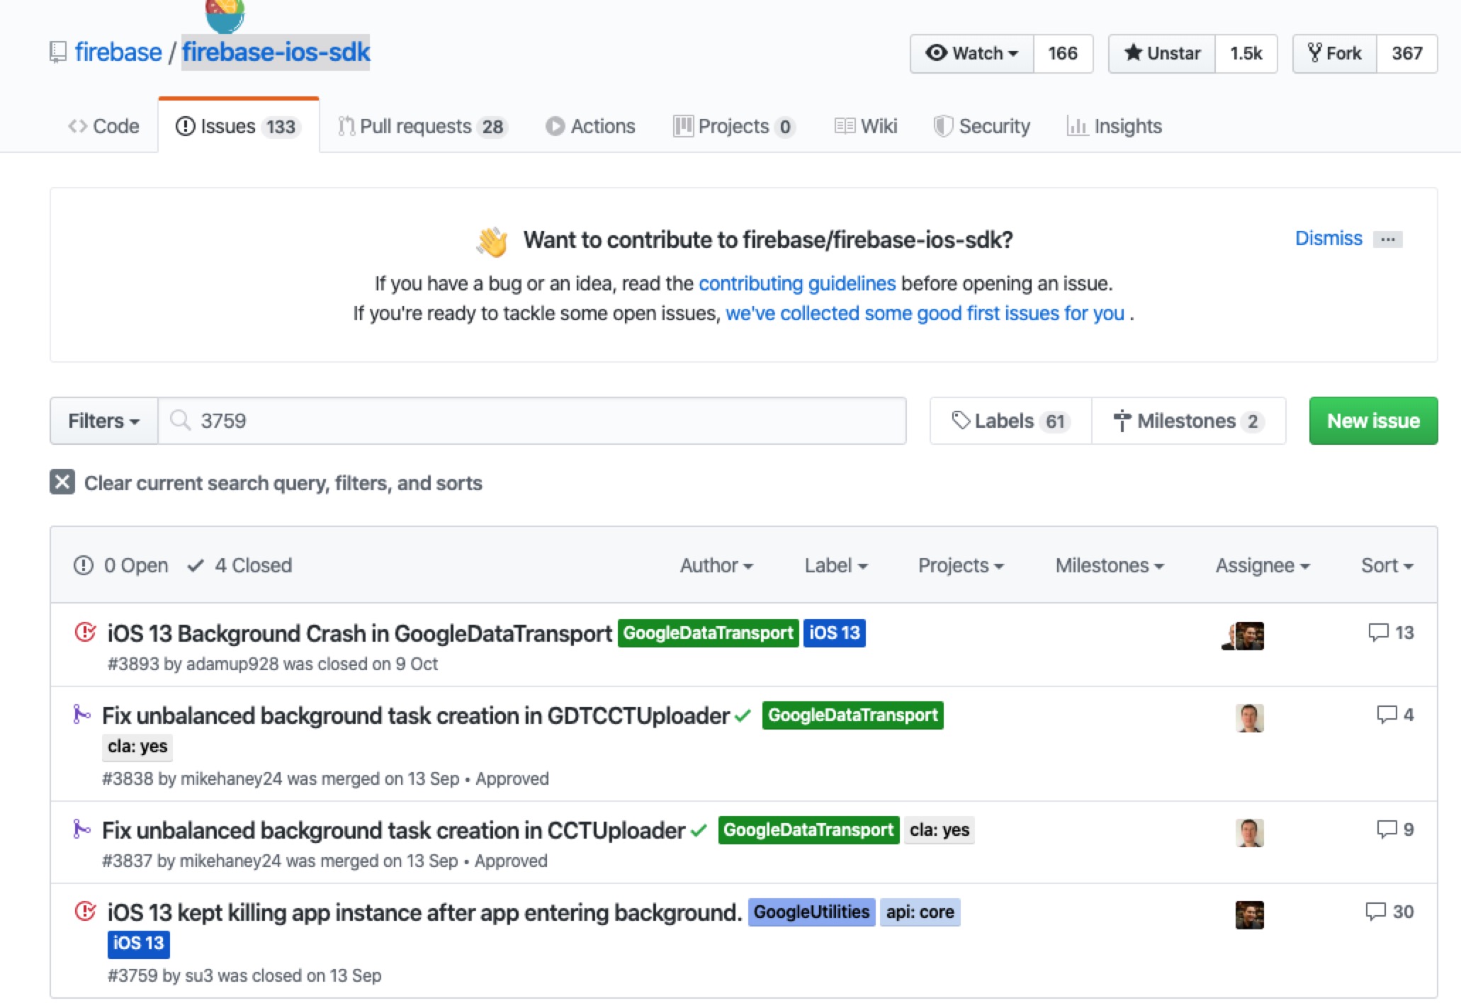The height and width of the screenshot is (1003, 1461).
Task: Go to the firebase organization link
Action: 118,52
